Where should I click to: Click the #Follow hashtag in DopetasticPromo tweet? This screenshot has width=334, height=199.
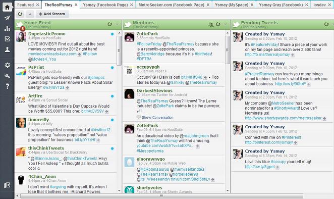click(x=90, y=54)
